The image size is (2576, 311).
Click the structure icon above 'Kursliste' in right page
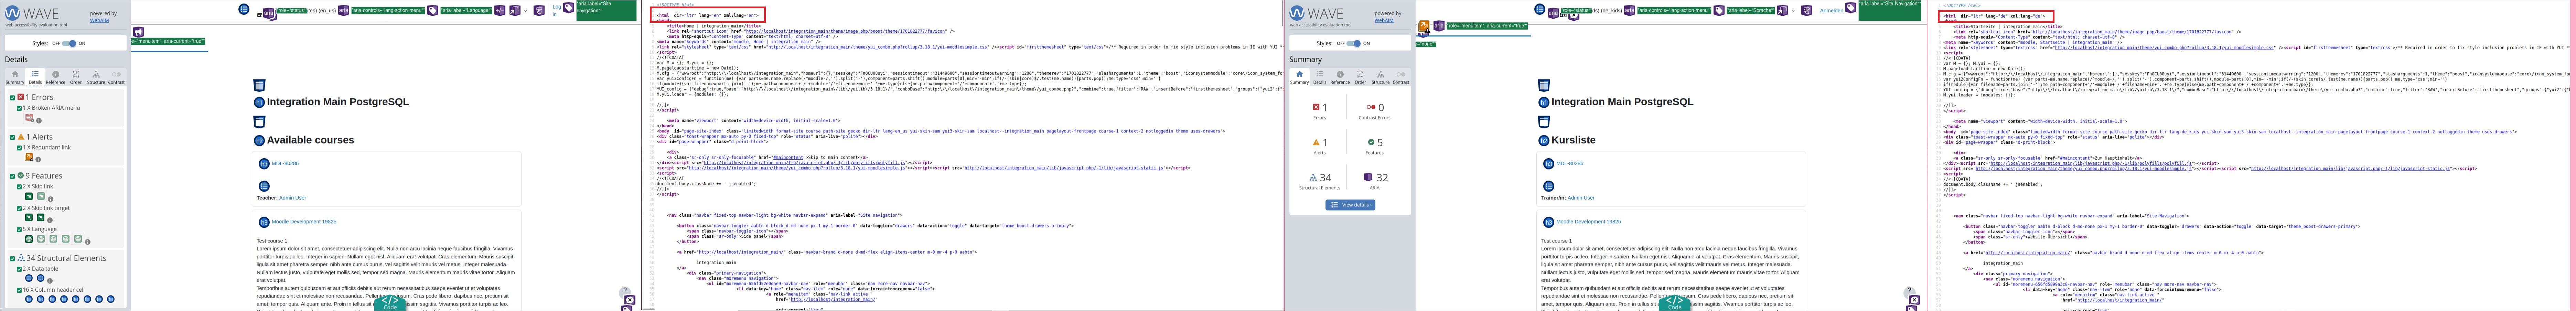click(x=1544, y=122)
